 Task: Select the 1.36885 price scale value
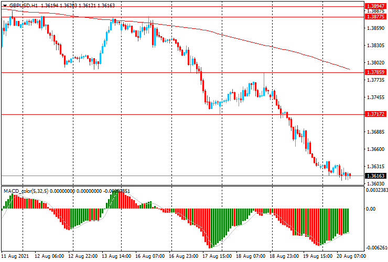tap(376, 132)
